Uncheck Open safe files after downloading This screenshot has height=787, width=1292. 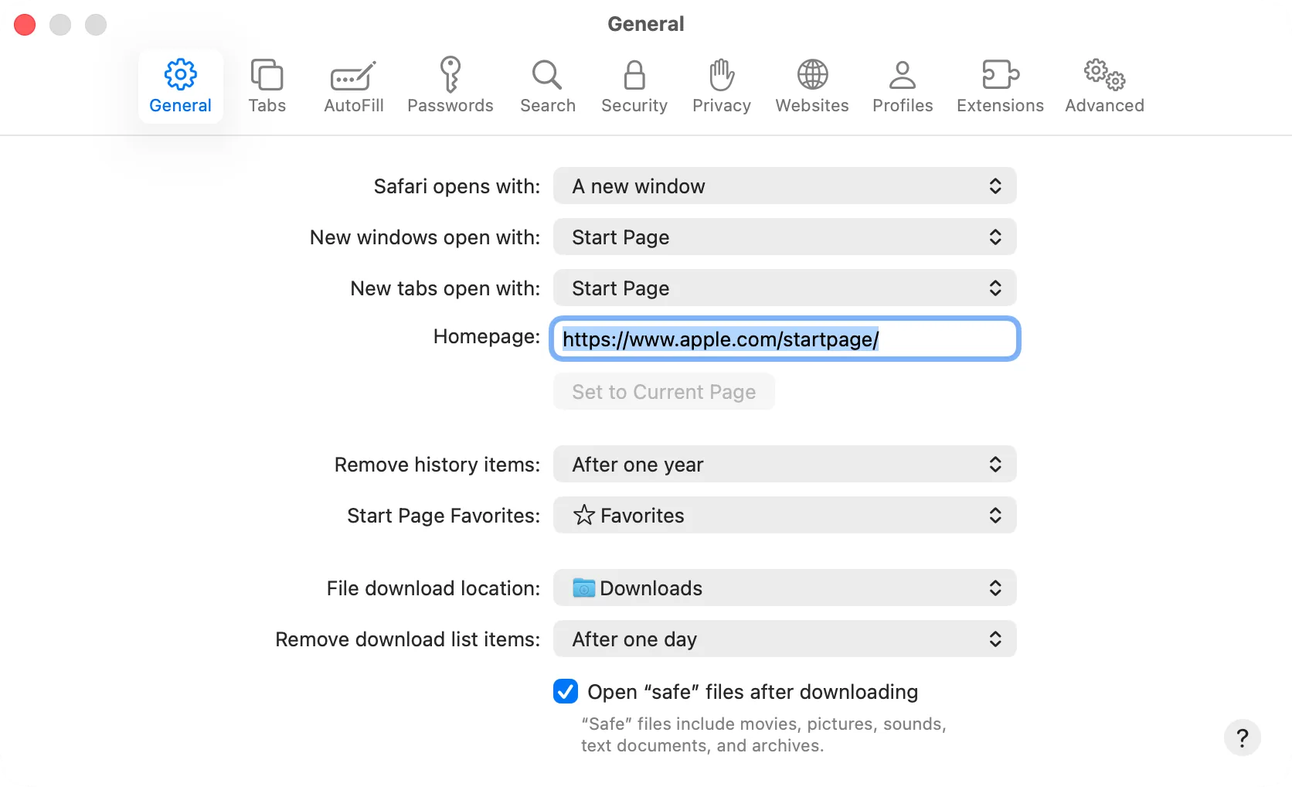click(566, 691)
